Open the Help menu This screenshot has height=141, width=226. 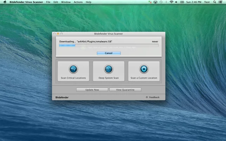point(89,2)
